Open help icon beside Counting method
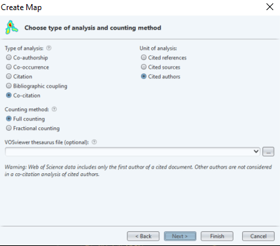The height and width of the screenshot is (246, 280). coord(54,109)
